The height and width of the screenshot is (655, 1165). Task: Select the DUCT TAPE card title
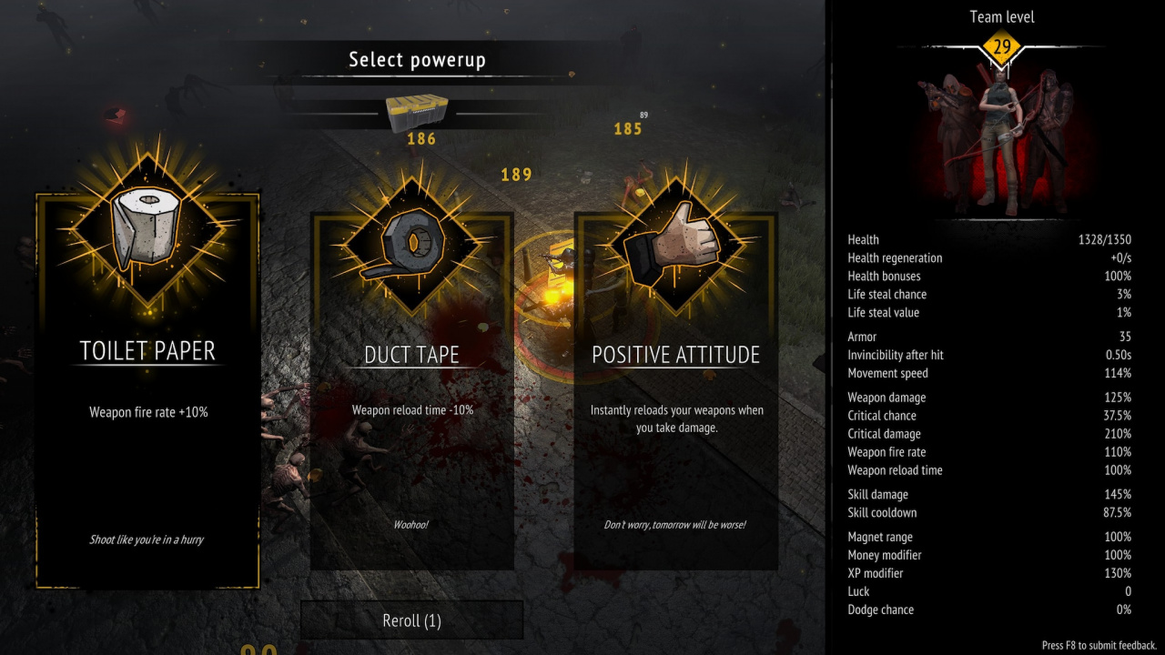pos(411,355)
